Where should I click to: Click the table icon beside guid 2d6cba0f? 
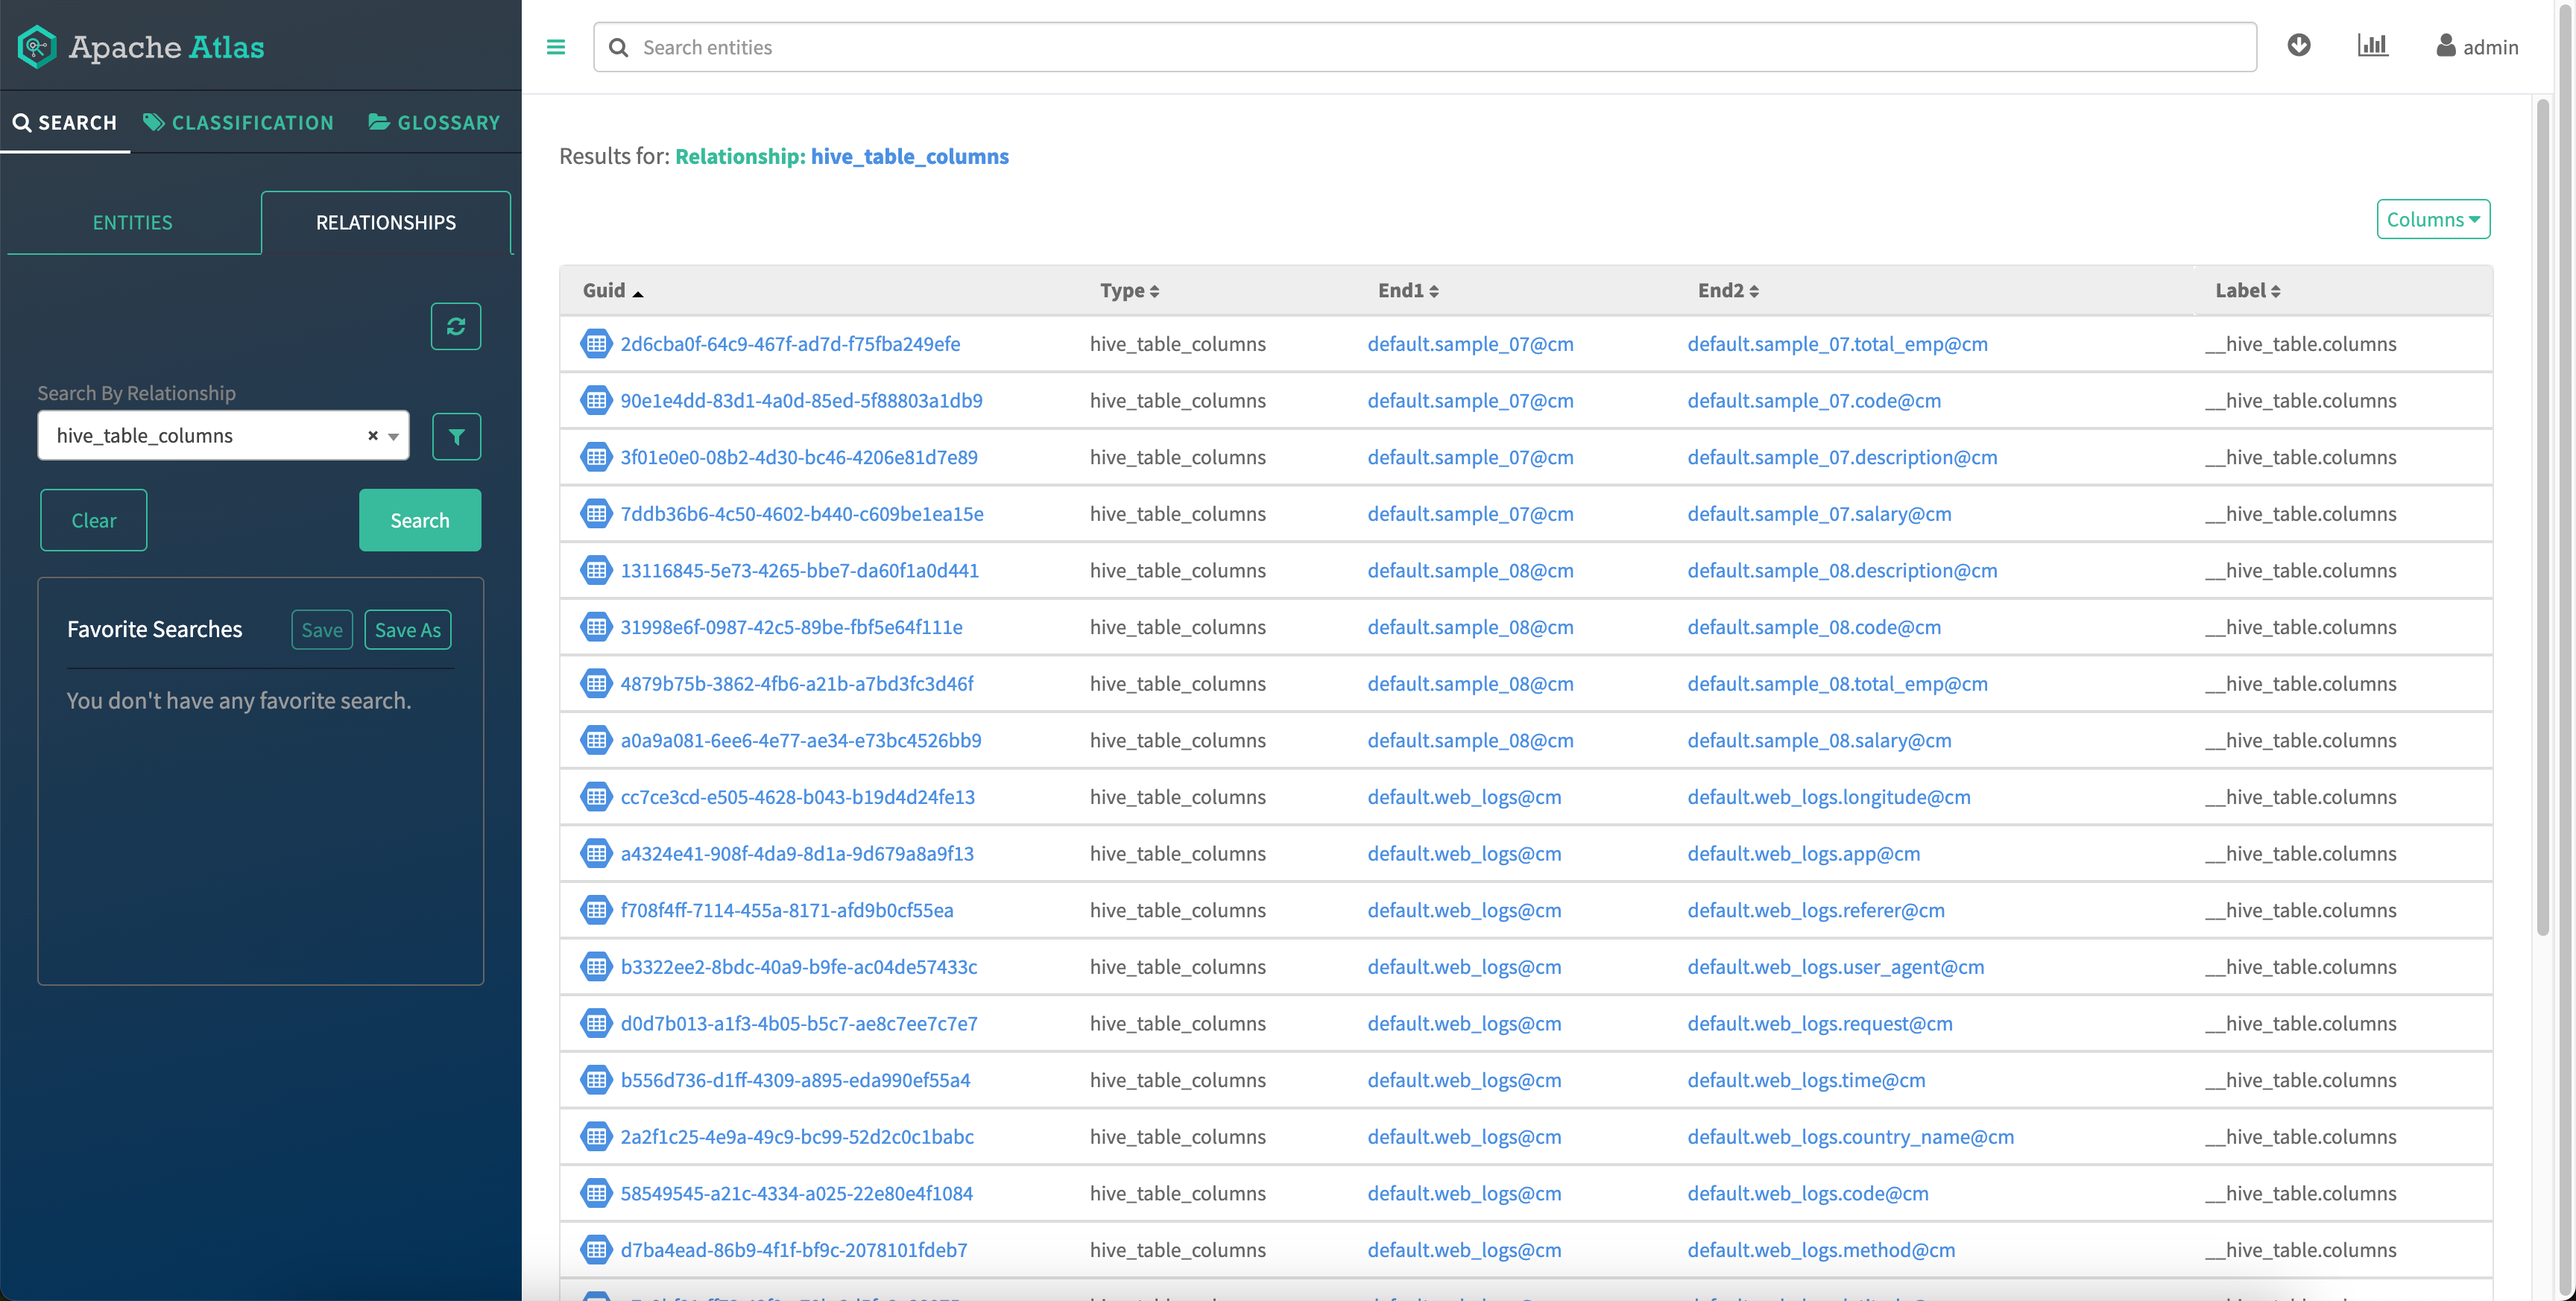coord(596,344)
